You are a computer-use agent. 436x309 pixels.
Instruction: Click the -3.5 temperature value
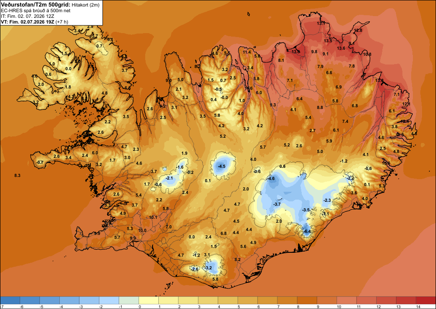click(x=306, y=210)
